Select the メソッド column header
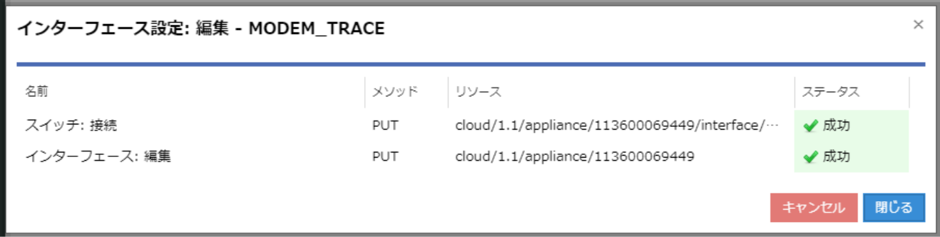Viewport: 940px width, 237px height. click(394, 92)
